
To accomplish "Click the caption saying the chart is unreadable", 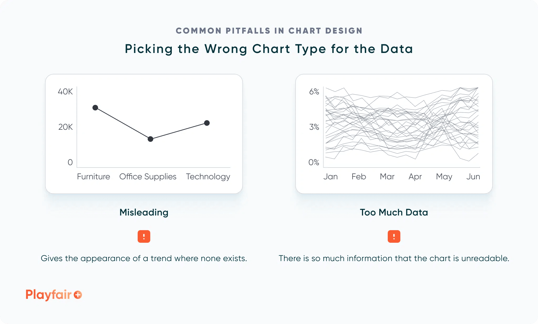I will [x=394, y=258].
